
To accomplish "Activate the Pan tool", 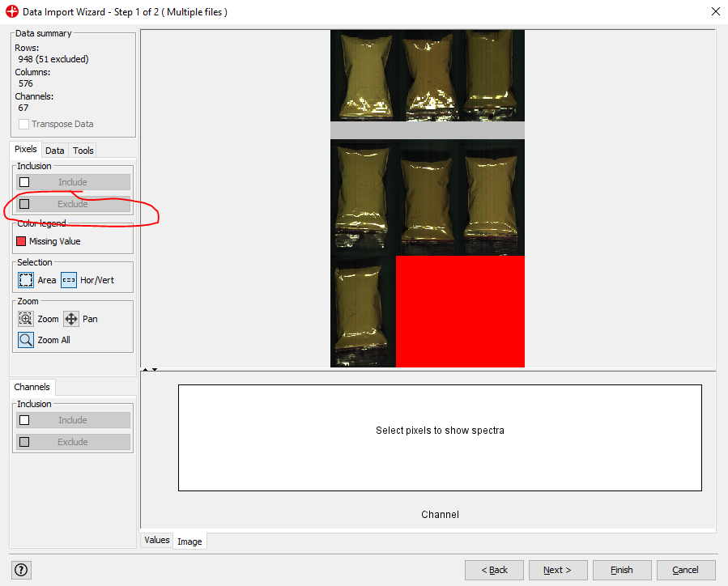I will click(x=71, y=319).
